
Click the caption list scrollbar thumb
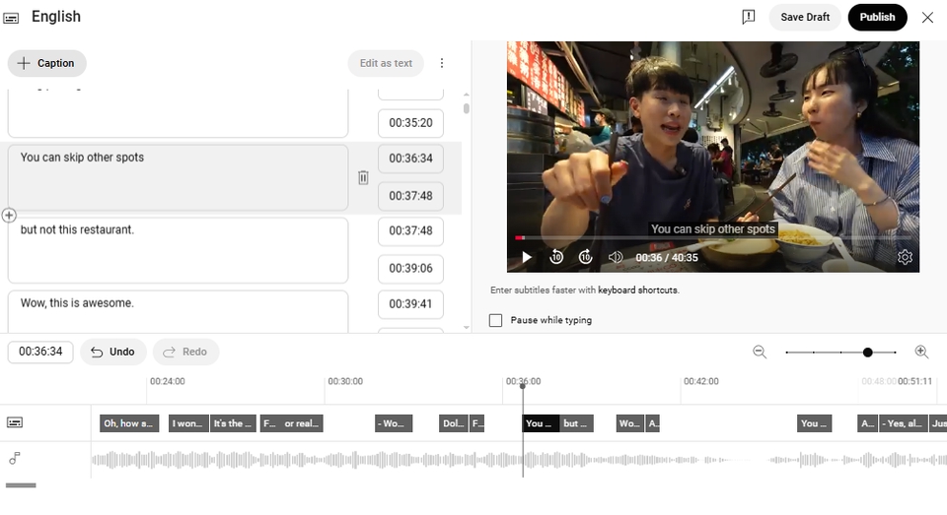(x=467, y=108)
